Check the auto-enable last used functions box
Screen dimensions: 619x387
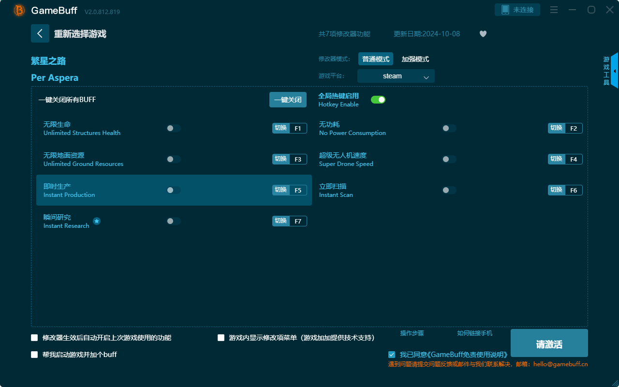(34, 338)
